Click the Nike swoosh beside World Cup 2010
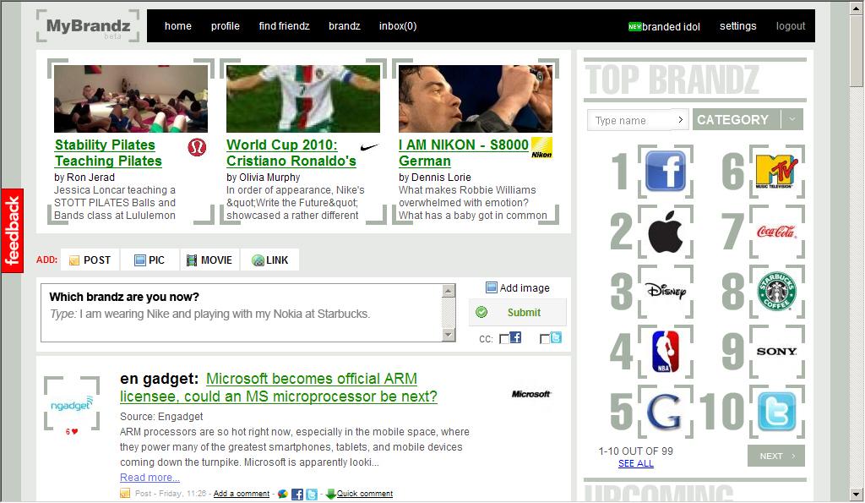This screenshot has width=865, height=503. [369, 147]
